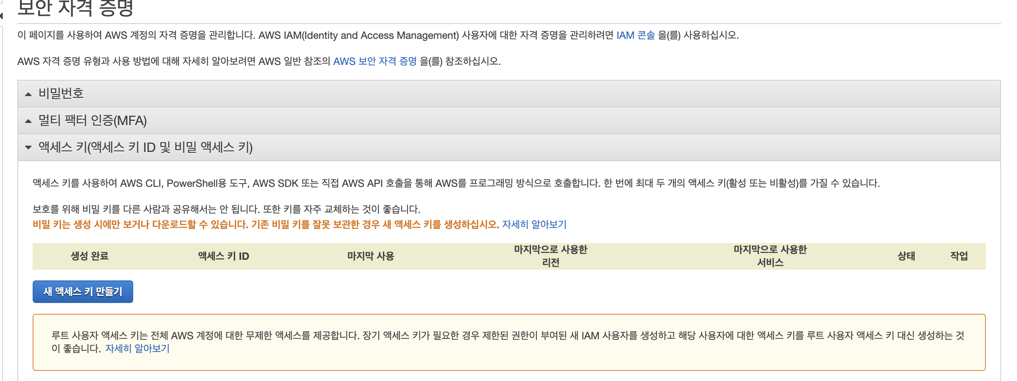The image size is (1017, 381).
Task: Open the IAM 콘솔 link
Action: click(635, 35)
